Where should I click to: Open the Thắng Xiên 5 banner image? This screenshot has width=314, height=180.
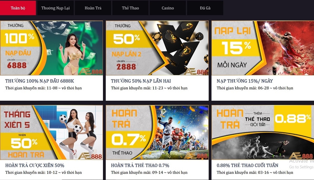[x=52, y=132]
